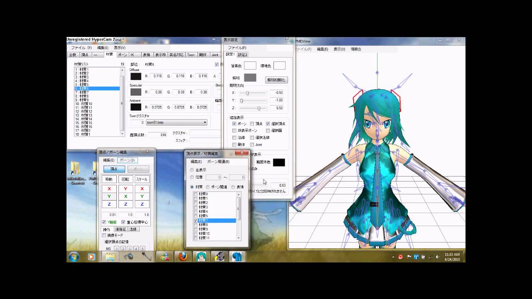Click the Ambient color swatch
Viewport: 532px width, 299px height.
click(135, 107)
